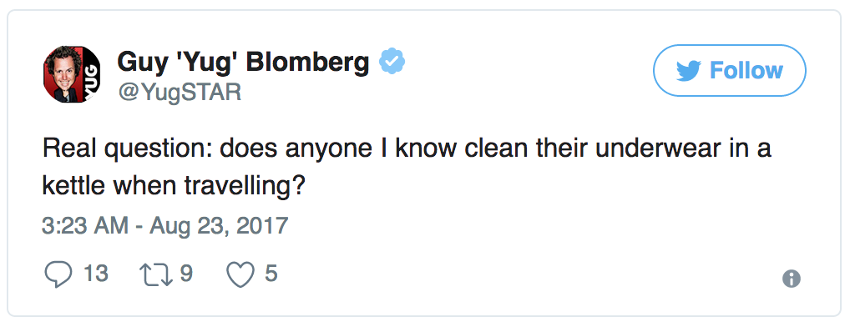The image size is (850, 327).
Task: Click 'kettle when travelling?' tweet line
Action: coord(174,188)
